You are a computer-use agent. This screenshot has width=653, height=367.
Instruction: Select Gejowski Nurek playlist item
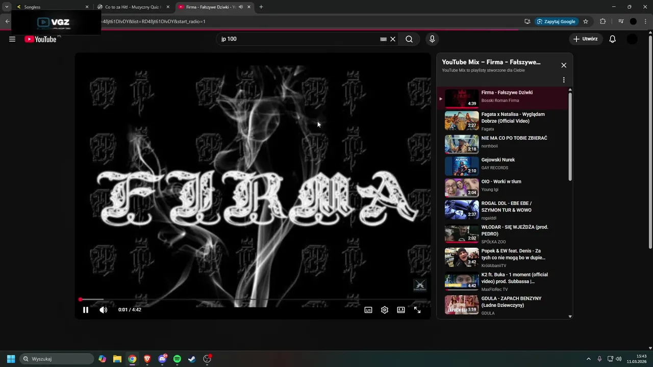(503, 166)
